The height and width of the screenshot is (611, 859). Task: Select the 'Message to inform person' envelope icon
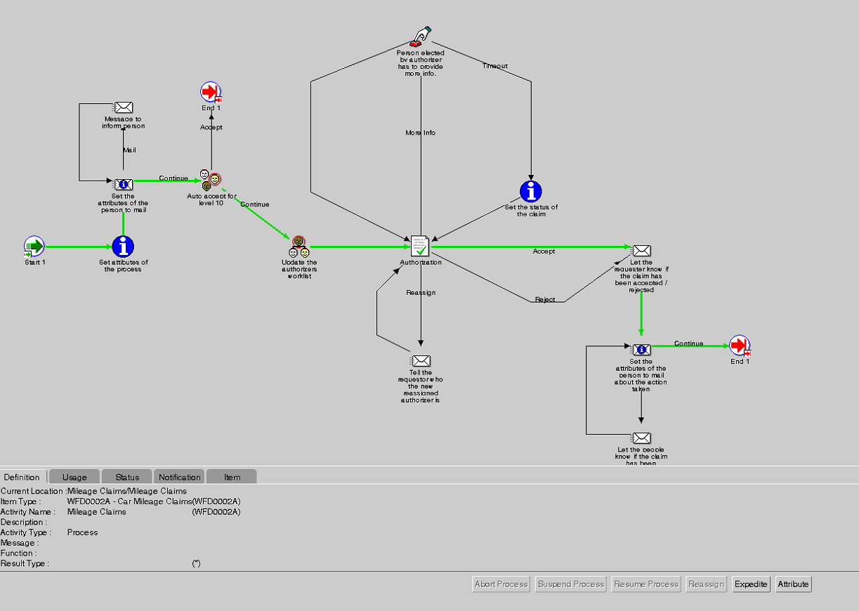click(124, 107)
